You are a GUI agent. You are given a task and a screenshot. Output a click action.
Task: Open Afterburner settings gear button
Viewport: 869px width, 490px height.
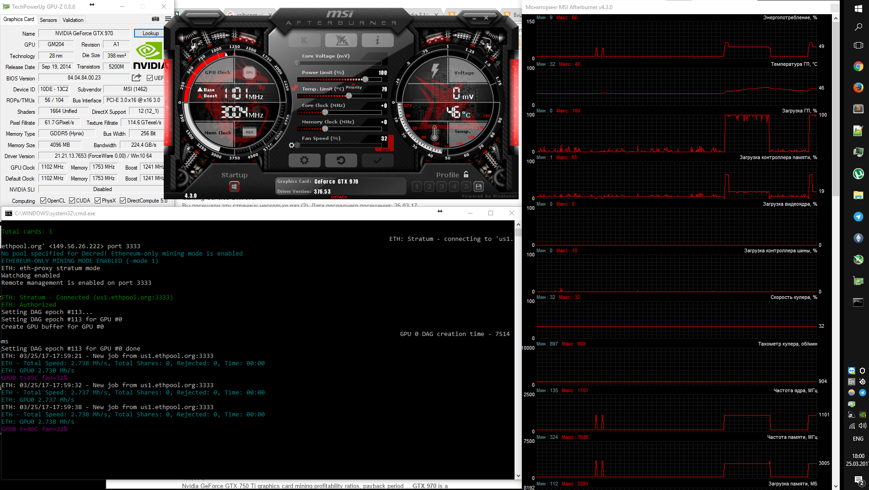pyautogui.click(x=304, y=160)
